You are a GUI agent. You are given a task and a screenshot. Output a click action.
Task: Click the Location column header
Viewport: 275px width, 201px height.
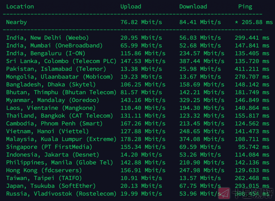click(x=20, y=7)
